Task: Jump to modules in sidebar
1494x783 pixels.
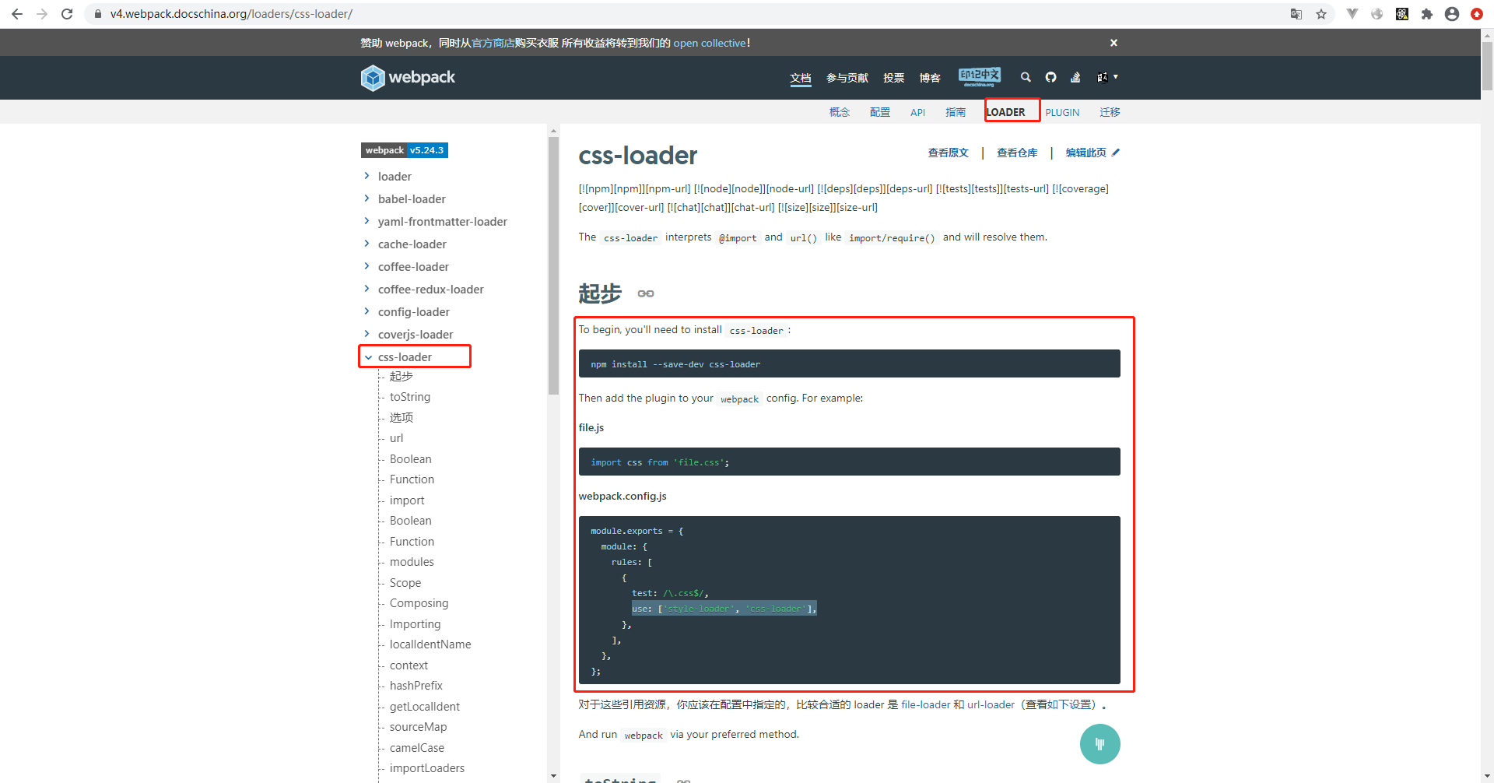Action: pyautogui.click(x=412, y=562)
